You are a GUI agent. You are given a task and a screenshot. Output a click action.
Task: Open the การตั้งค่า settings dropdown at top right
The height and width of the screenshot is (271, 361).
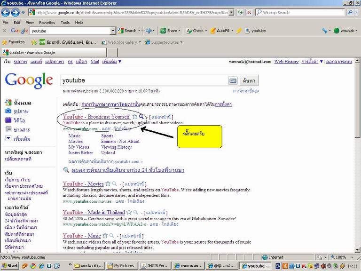click(312, 62)
